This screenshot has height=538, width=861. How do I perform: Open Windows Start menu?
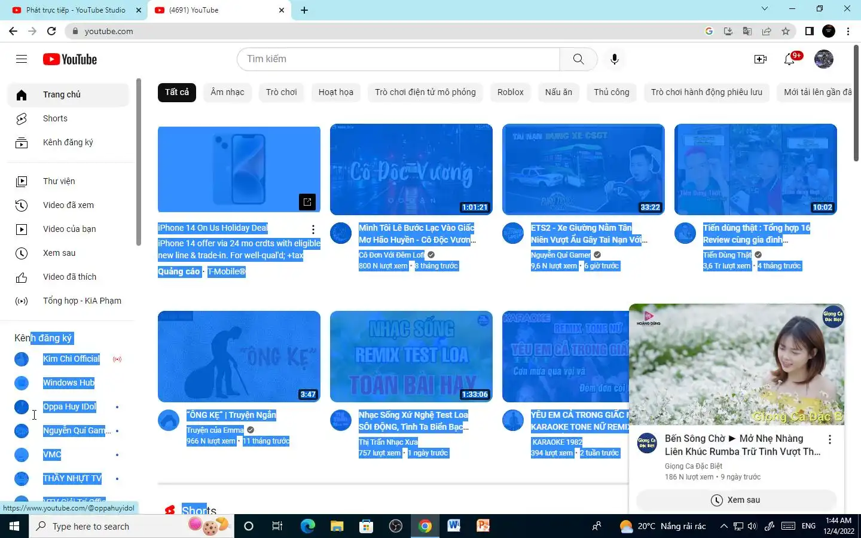14,526
